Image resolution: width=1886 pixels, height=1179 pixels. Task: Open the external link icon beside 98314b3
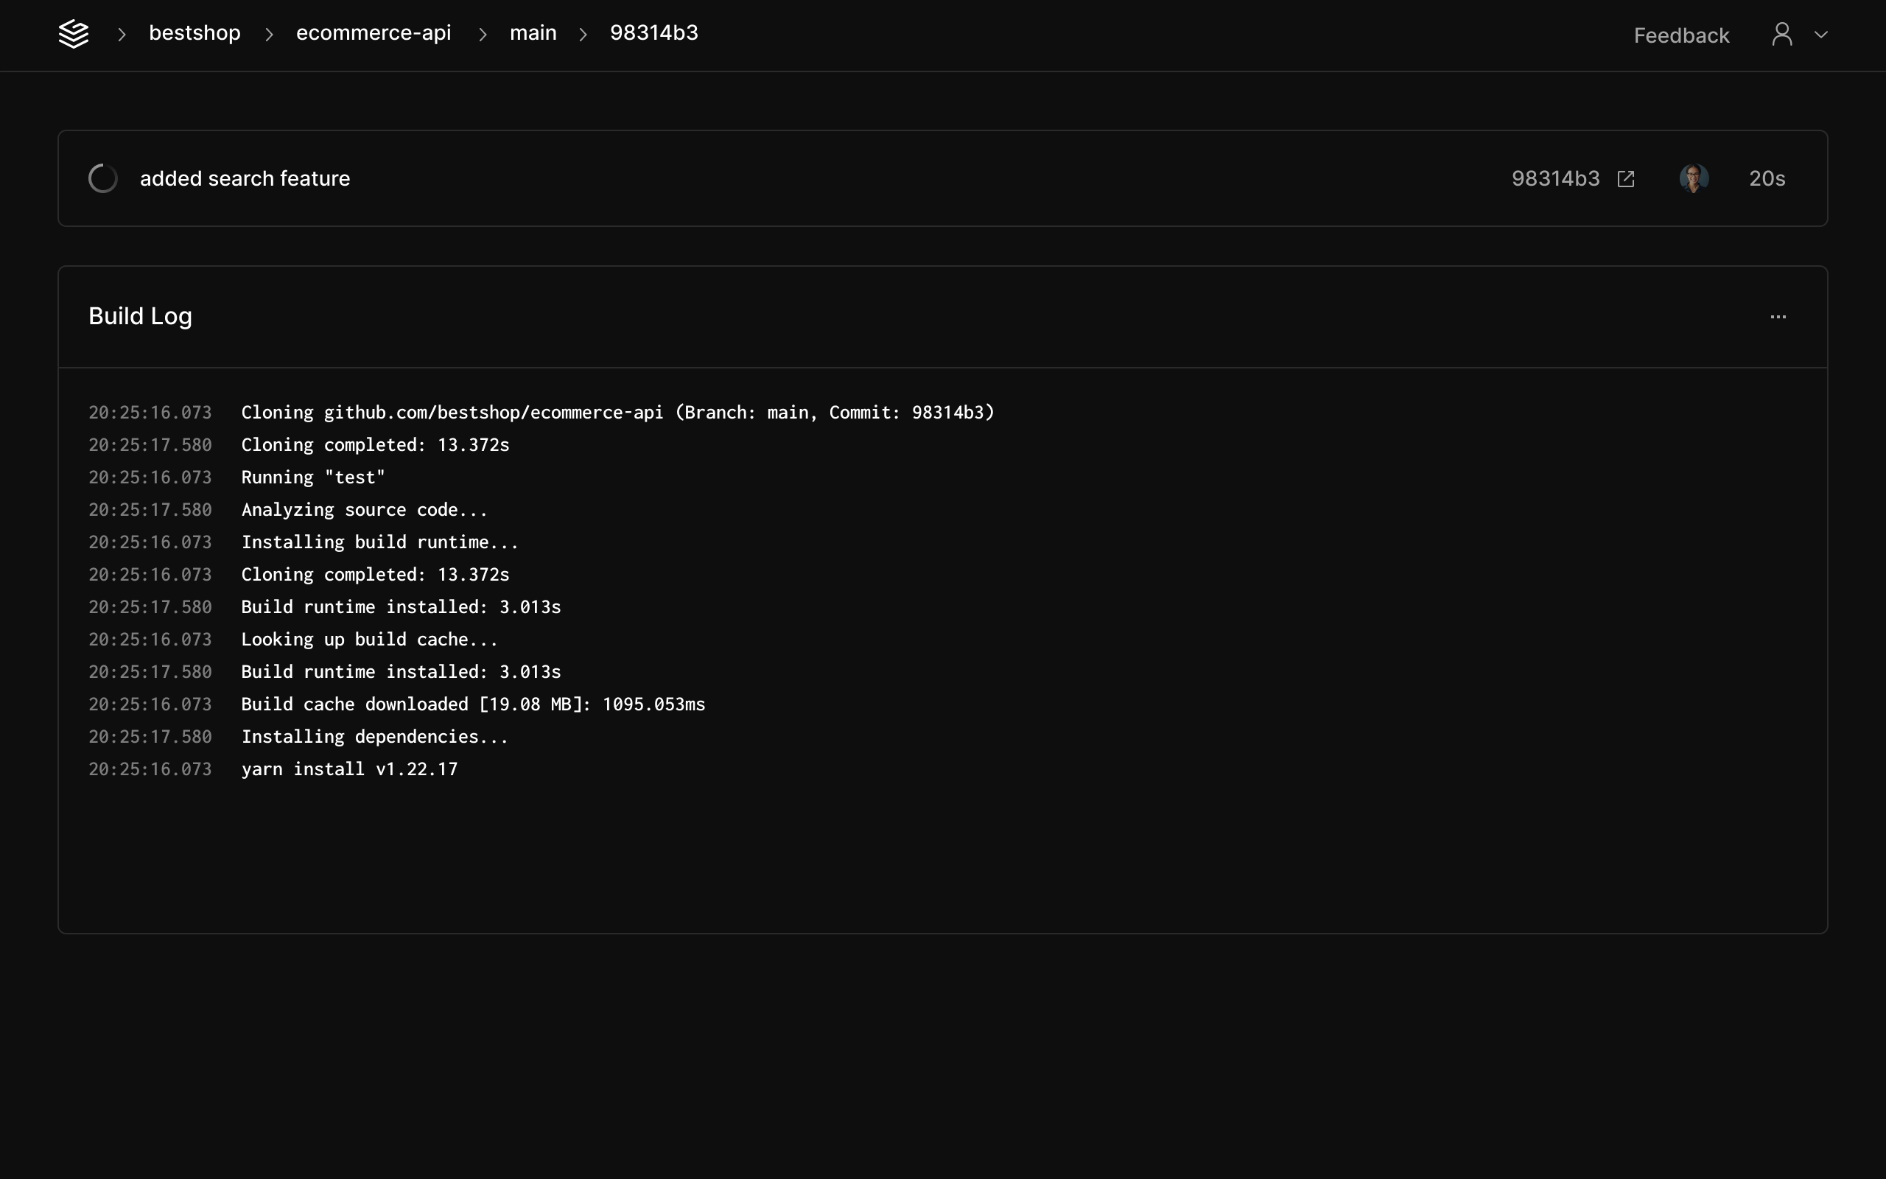click(1626, 178)
